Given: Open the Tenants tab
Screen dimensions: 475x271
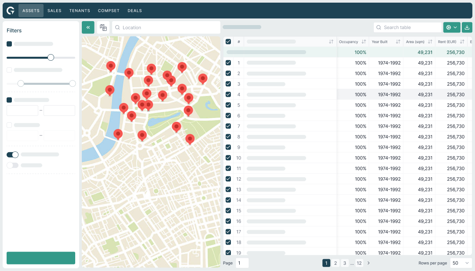Looking at the screenshot, I should coord(80,11).
